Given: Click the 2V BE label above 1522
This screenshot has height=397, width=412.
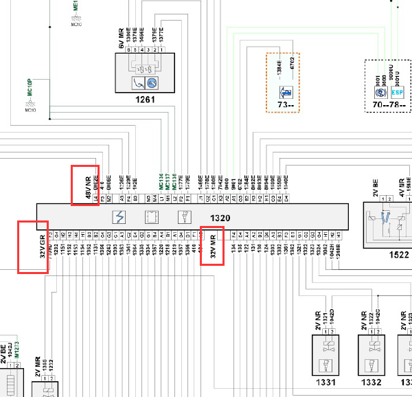Looking at the screenshot, I should click(x=376, y=188).
